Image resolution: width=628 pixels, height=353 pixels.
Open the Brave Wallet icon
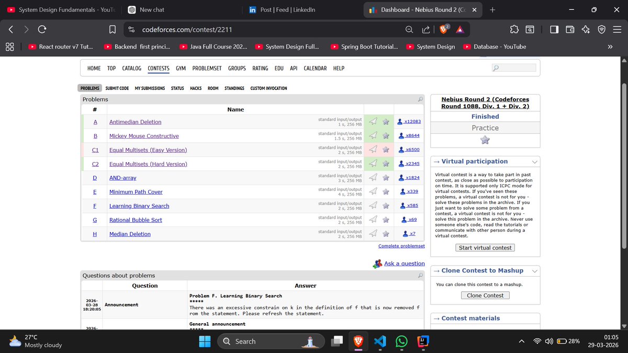(x=570, y=29)
